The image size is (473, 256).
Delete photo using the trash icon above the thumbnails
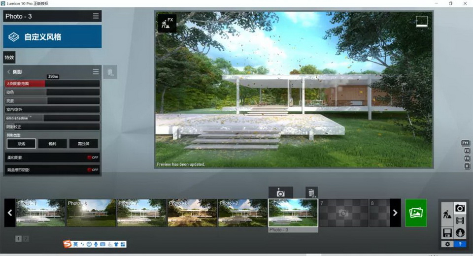click(311, 192)
